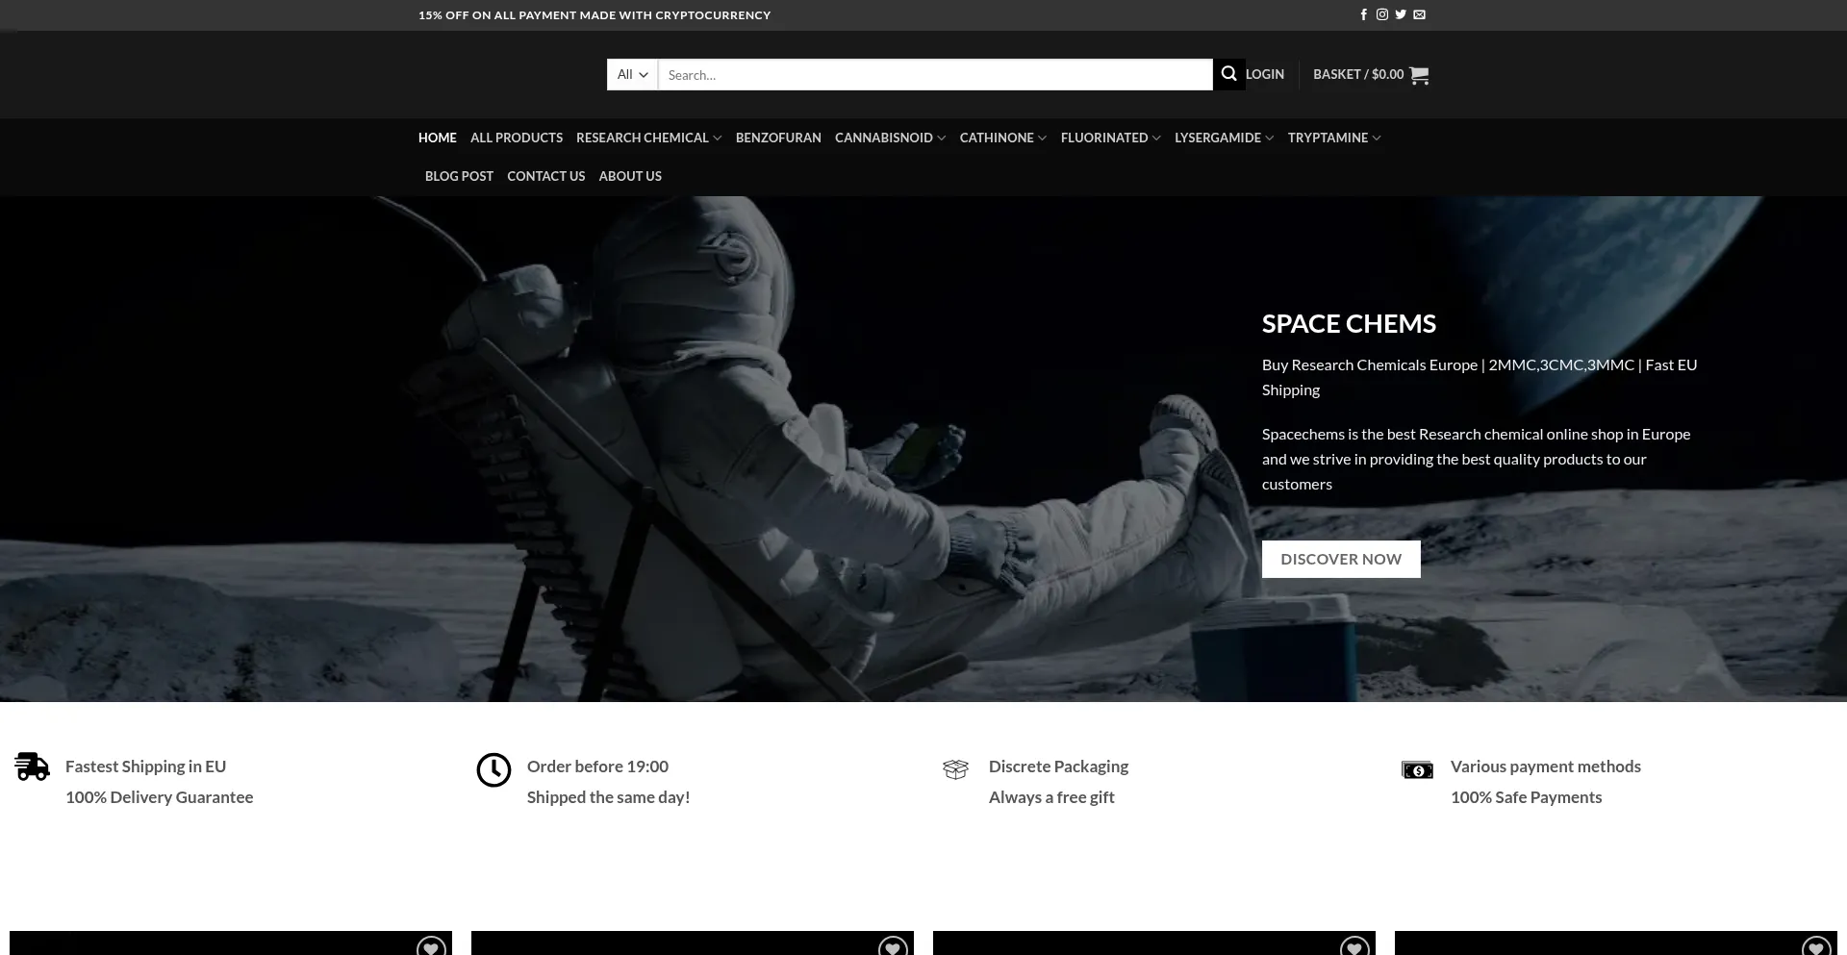The width and height of the screenshot is (1847, 955).
Task: Click the delivery truck shipping icon
Action: pyautogui.click(x=32, y=767)
